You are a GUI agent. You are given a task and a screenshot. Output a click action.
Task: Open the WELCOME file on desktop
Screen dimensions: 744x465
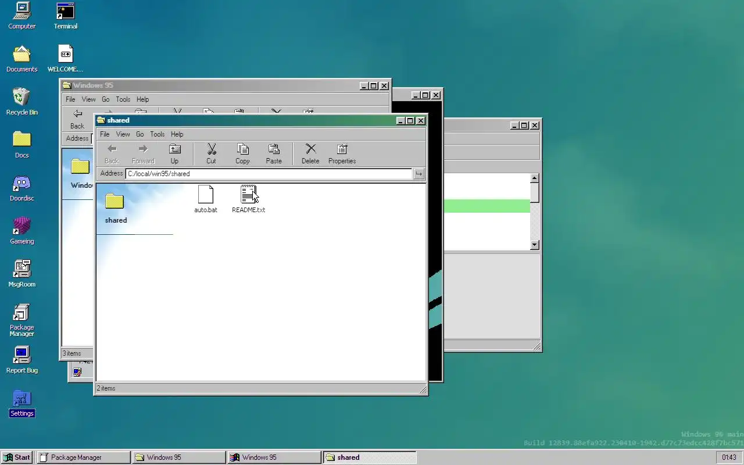pos(66,59)
